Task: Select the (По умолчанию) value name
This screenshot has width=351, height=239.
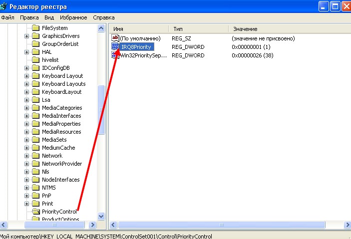Action: [x=140, y=38]
